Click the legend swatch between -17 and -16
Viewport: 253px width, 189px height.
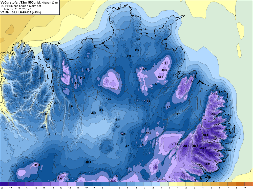coord(30,184)
